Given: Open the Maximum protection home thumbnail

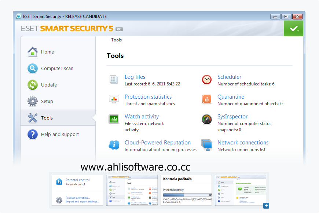Looking at the screenshot, I should (x=241, y=190).
